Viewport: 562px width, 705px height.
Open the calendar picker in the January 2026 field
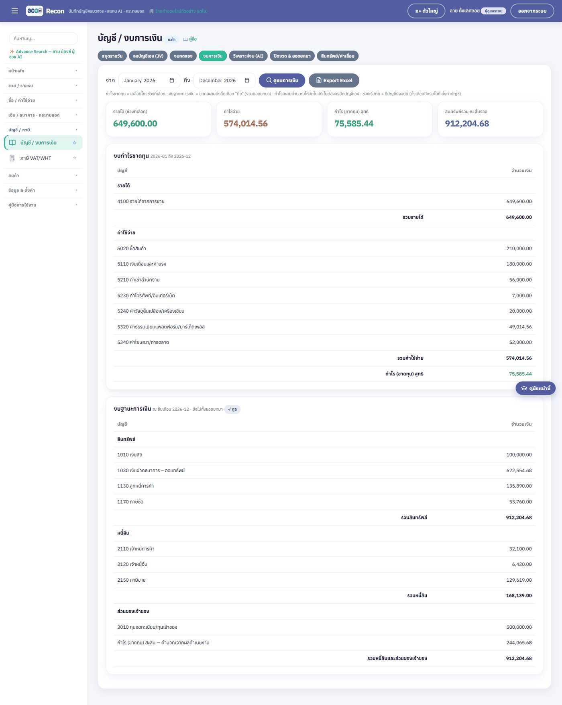point(172,80)
